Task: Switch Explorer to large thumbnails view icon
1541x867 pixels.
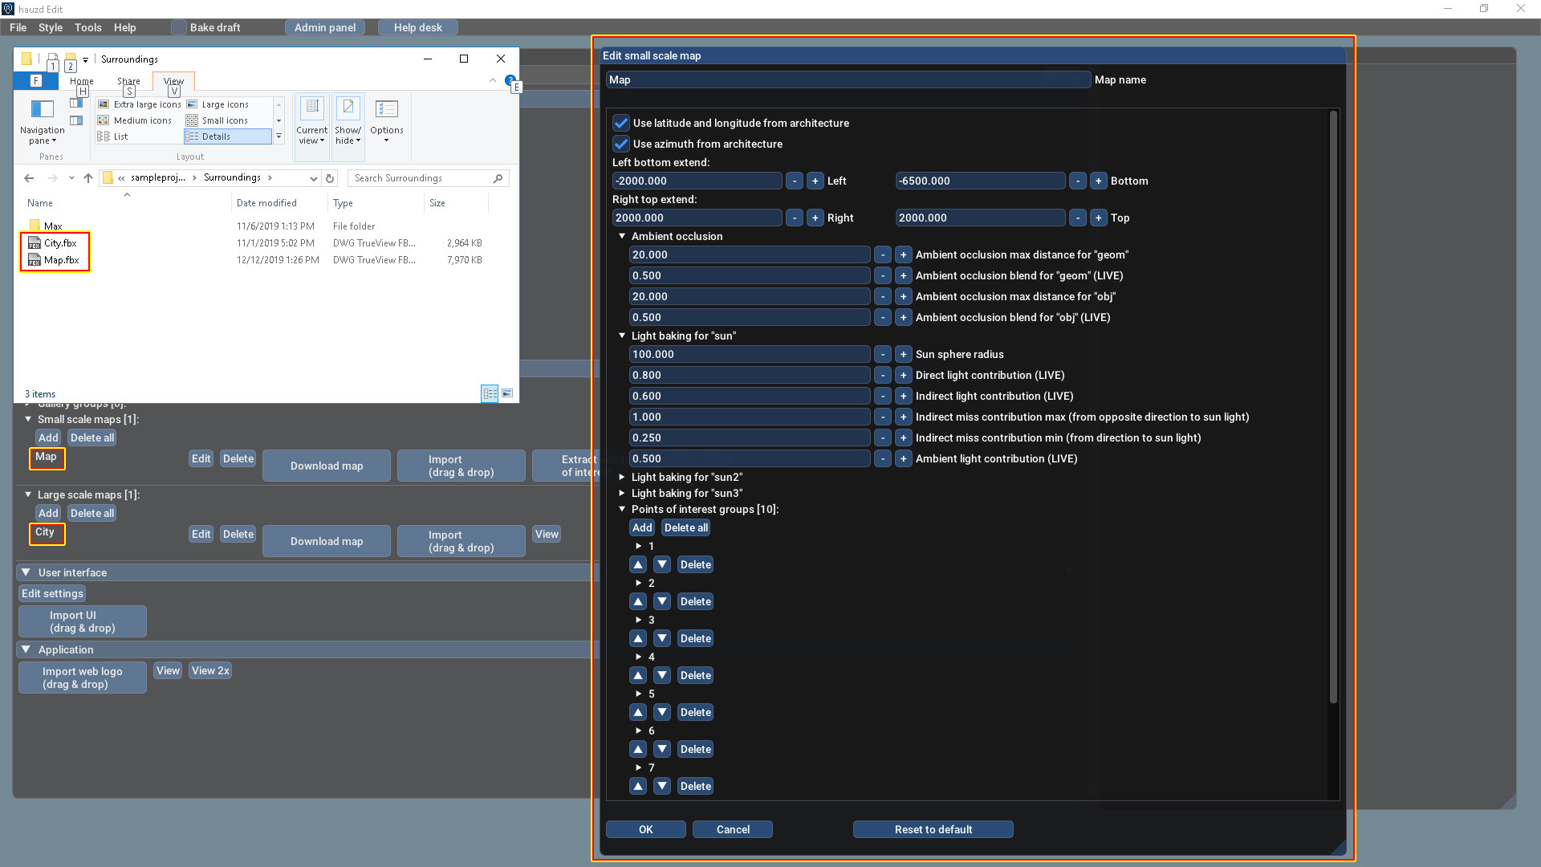Action: [507, 393]
